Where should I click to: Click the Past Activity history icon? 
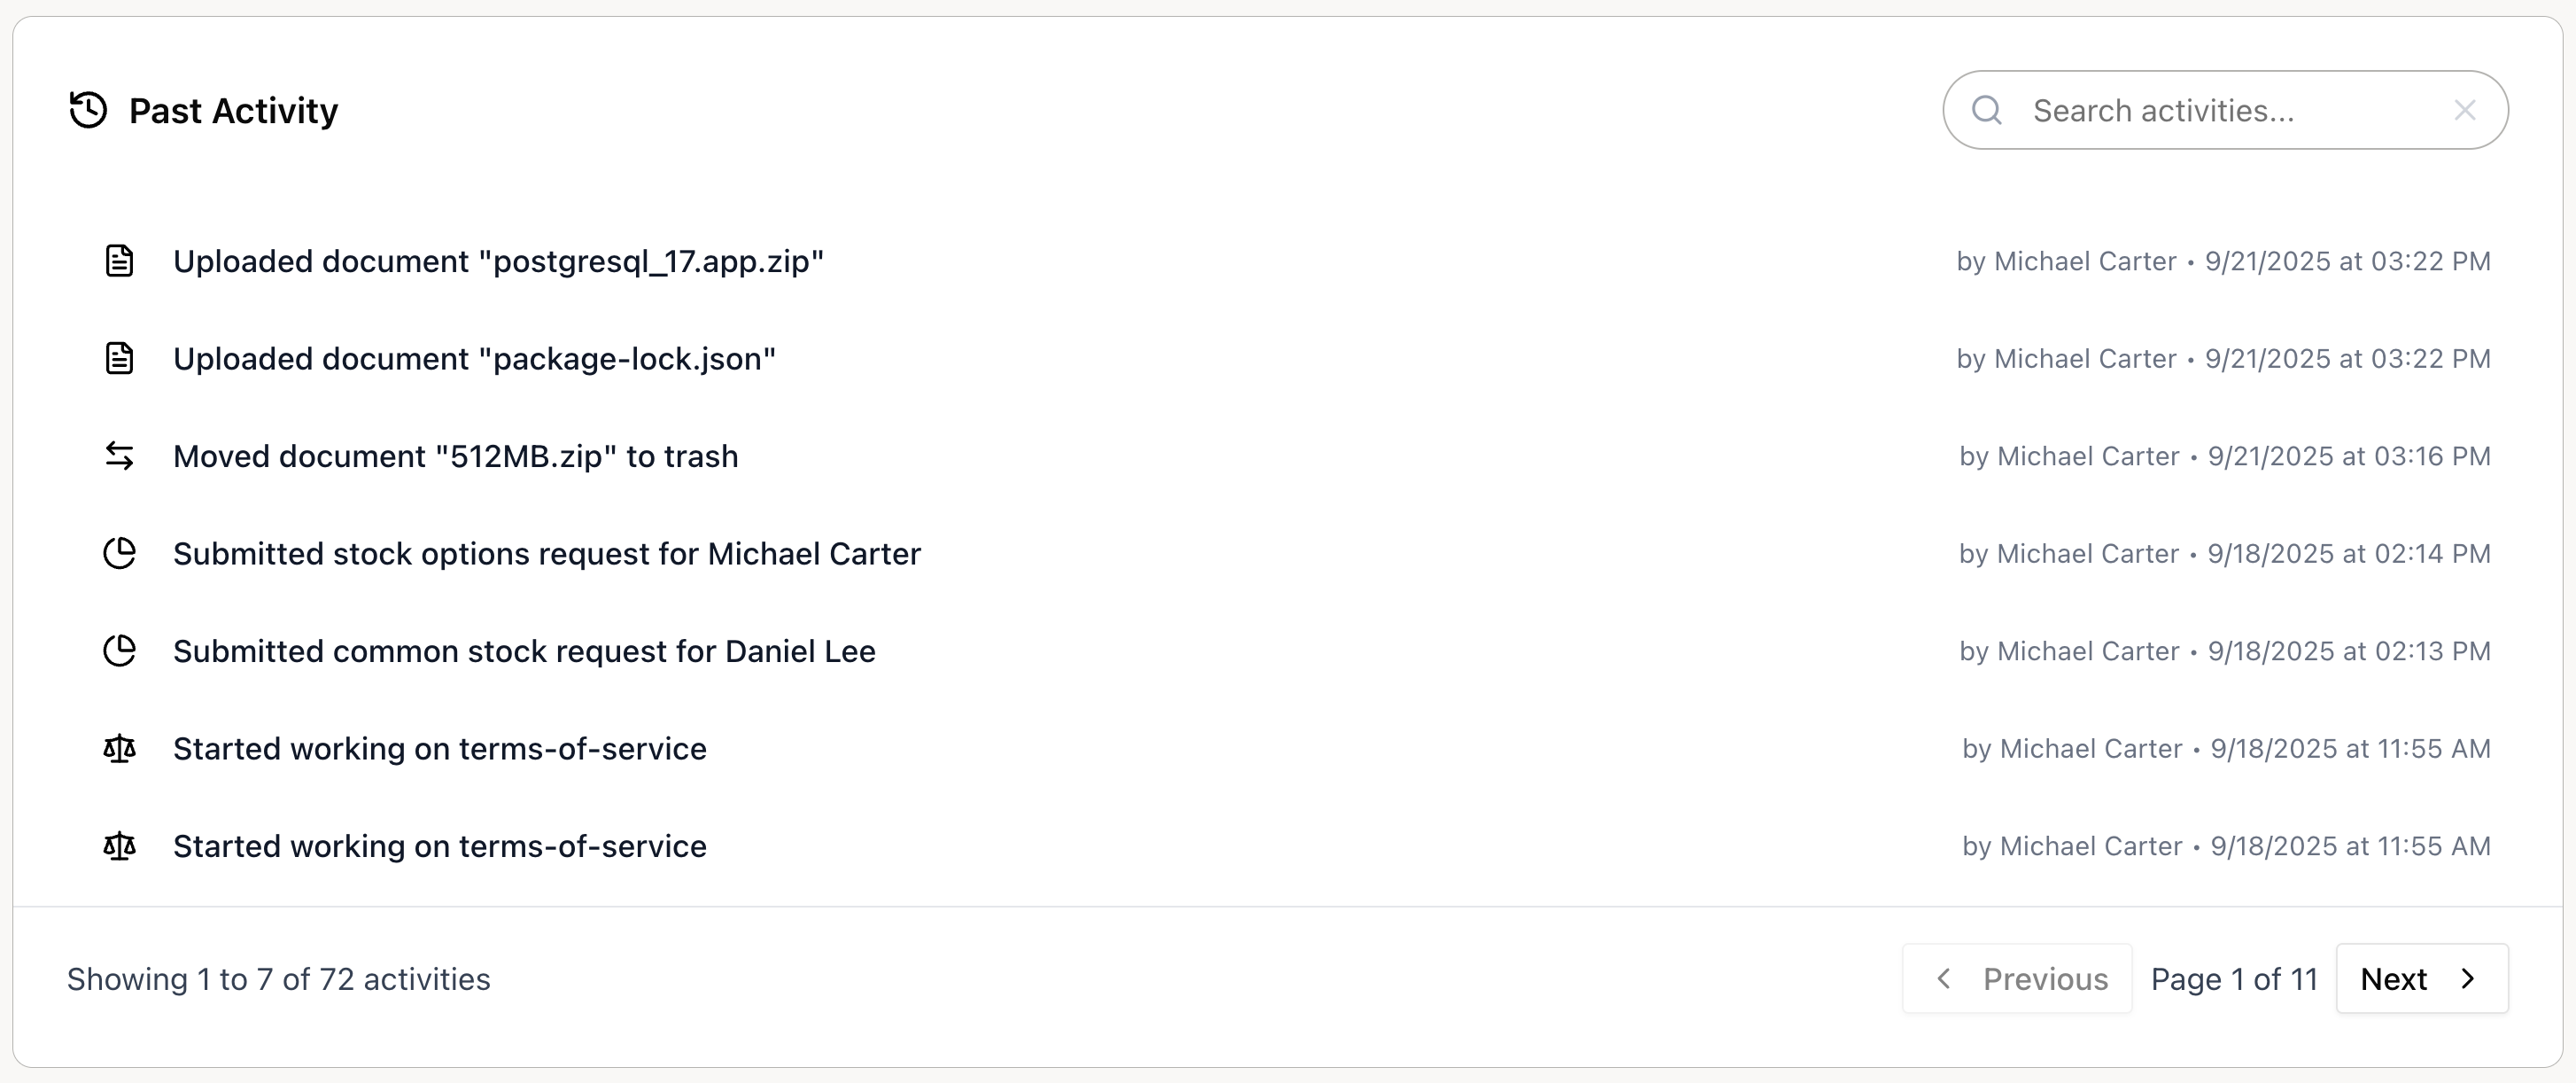pos(86,110)
